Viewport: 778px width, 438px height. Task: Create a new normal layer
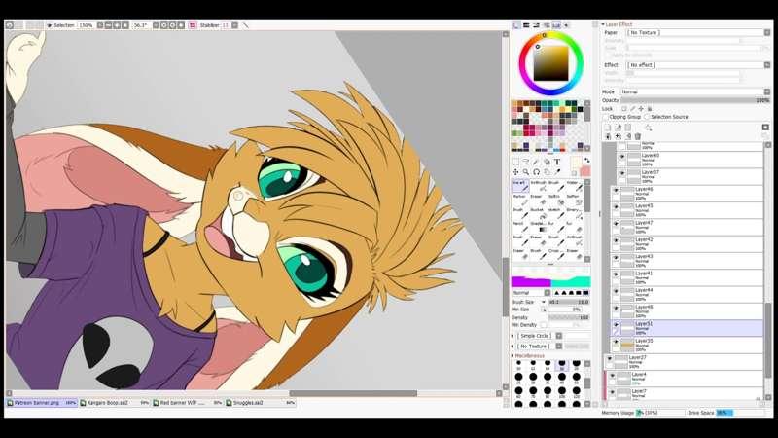point(608,128)
